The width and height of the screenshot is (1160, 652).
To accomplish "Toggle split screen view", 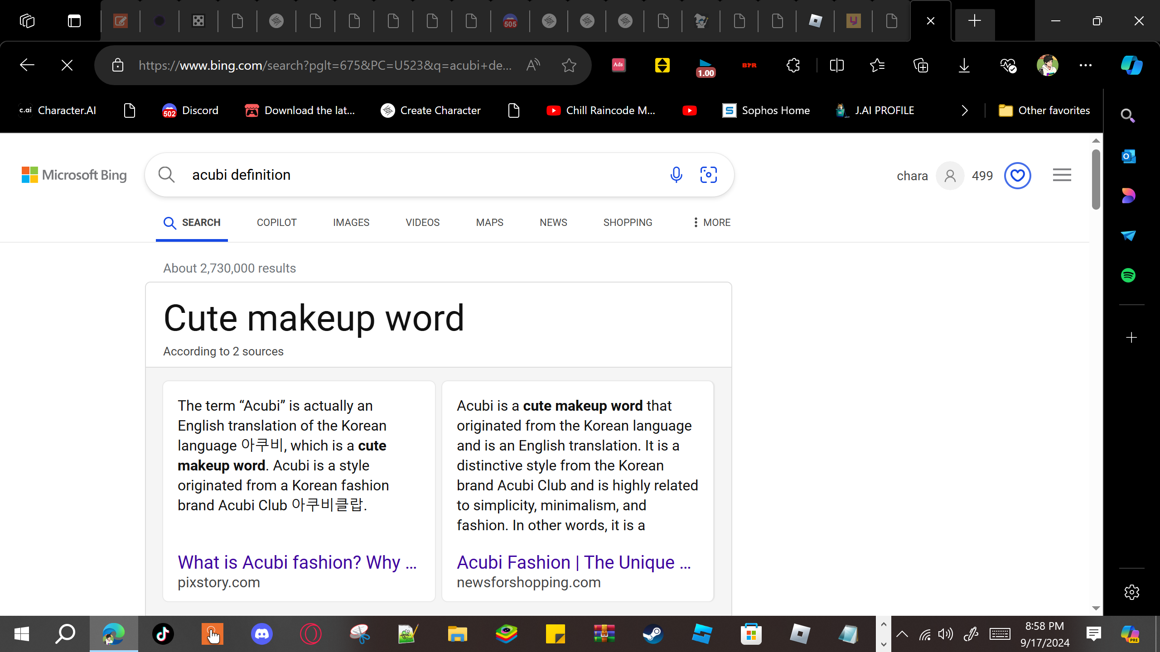I will coord(836,65).
